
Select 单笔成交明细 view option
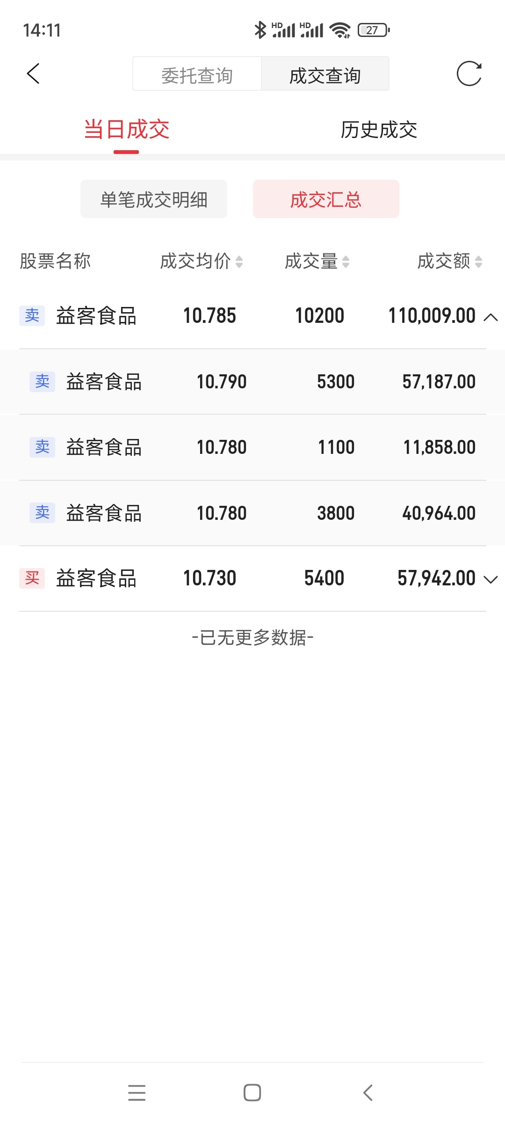pos(154,199)
